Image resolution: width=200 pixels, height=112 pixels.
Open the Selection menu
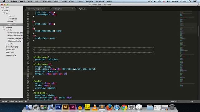click(x=46, y=2)
